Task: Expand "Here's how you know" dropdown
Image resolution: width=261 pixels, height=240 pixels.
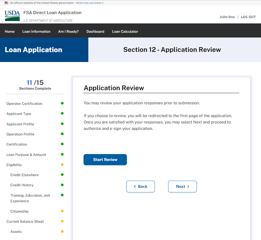Action: pyautogui.click(x=89, y=3)
